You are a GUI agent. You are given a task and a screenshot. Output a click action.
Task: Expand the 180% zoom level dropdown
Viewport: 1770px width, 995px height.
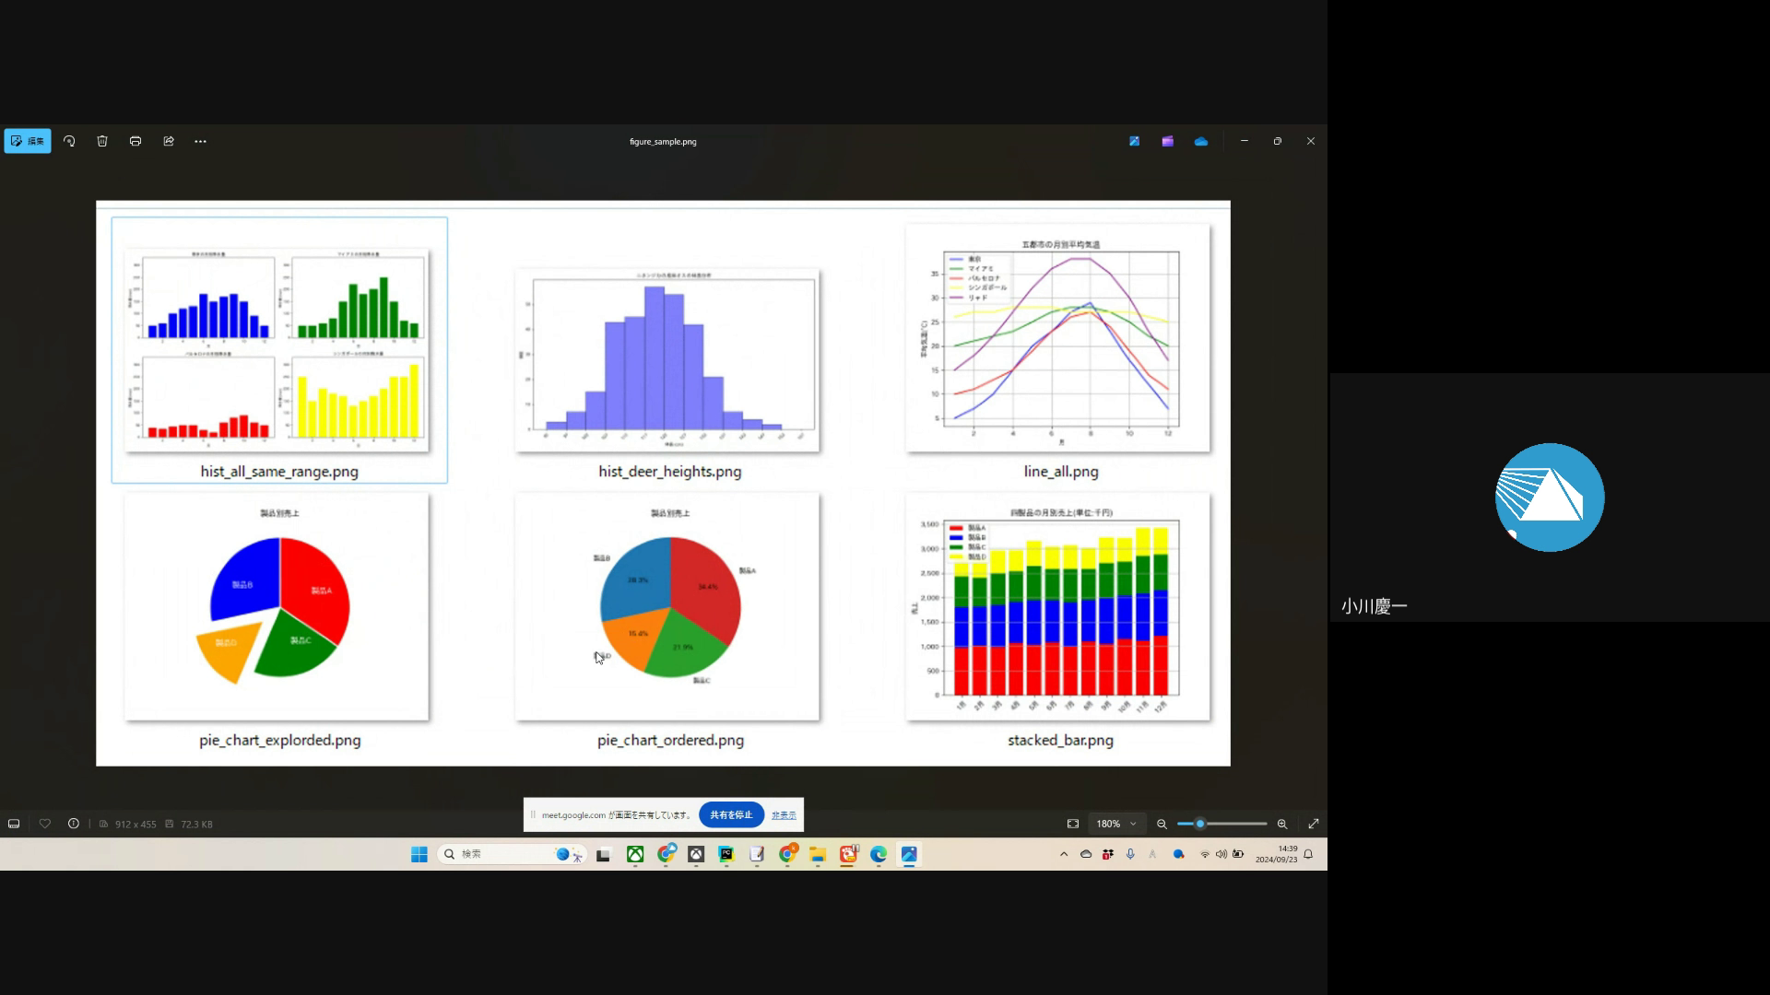tap(1116, 824)
